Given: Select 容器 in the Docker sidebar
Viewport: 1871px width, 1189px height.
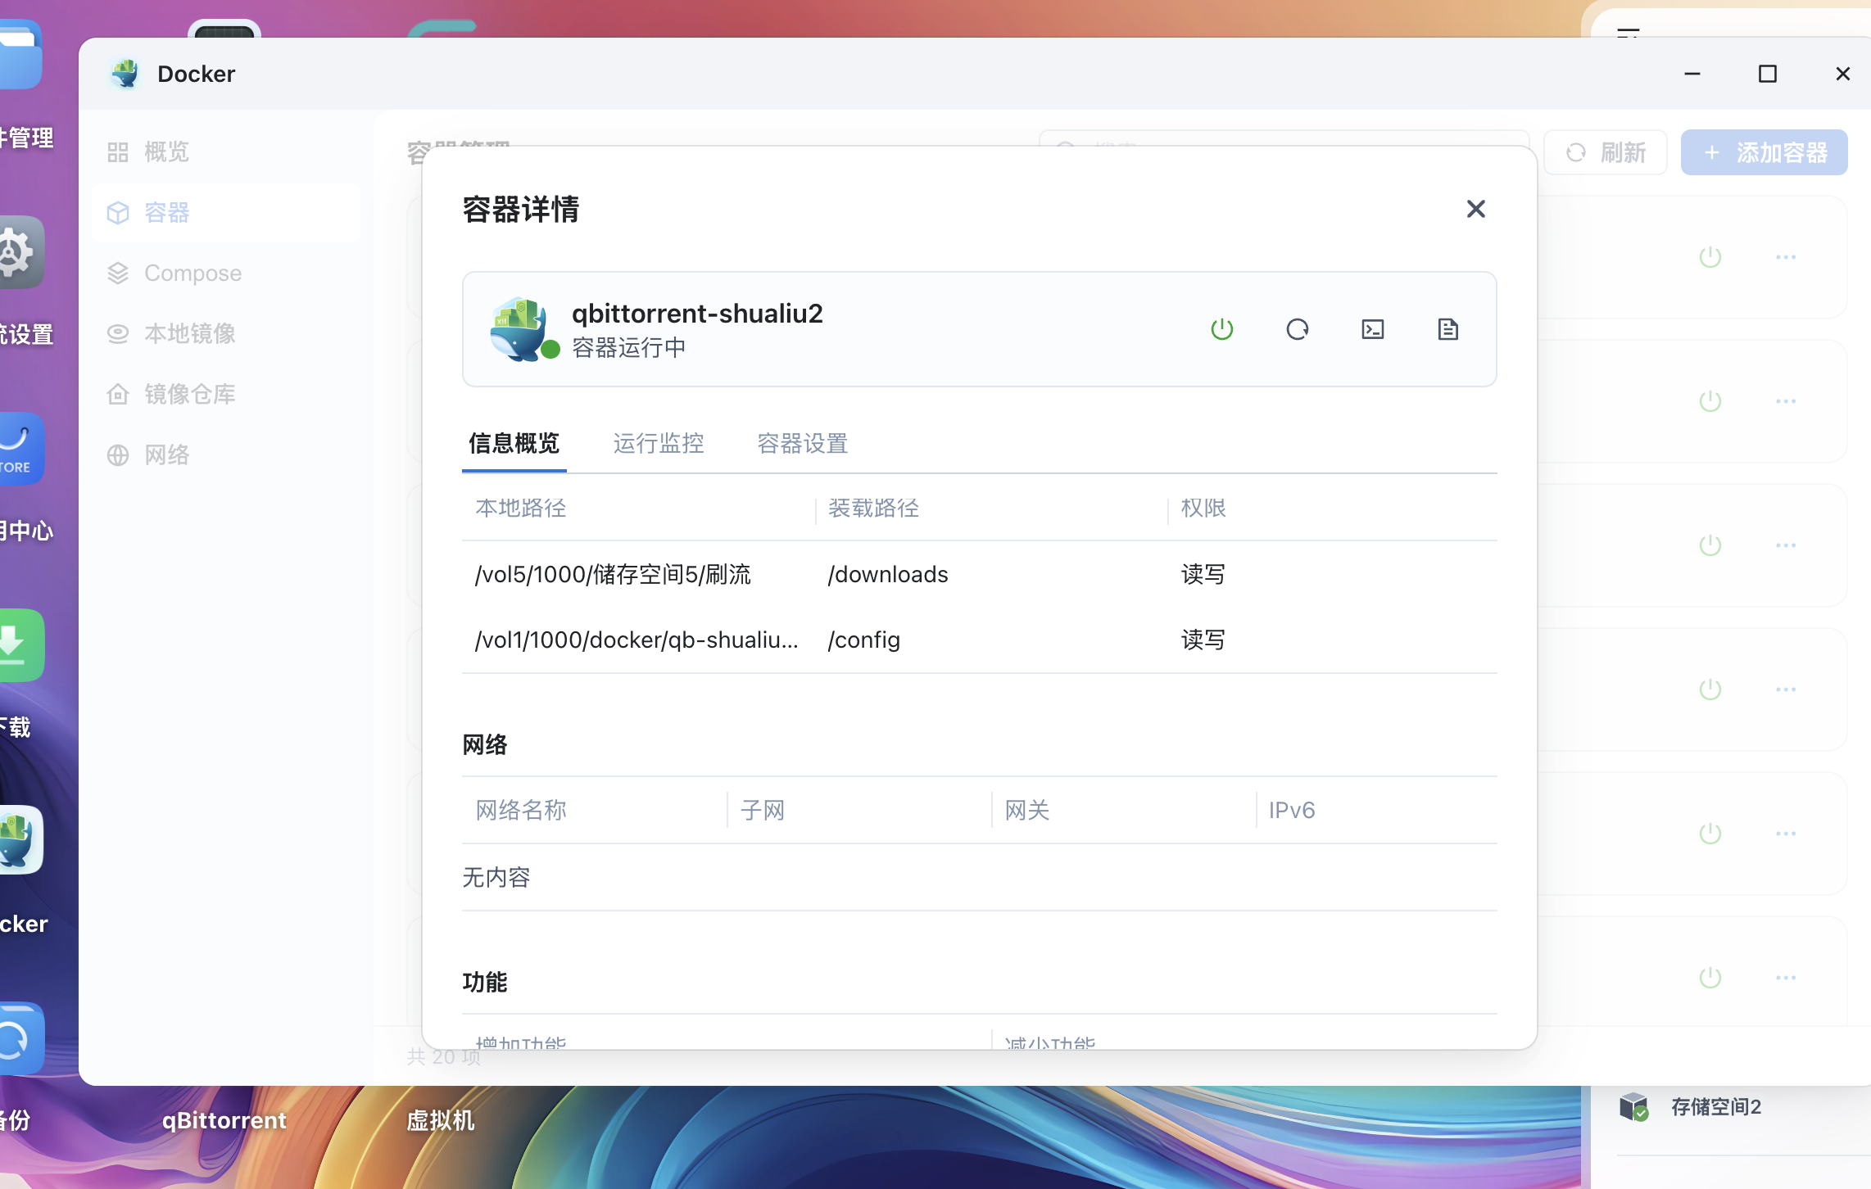Looking at the screenshot, I should tap(226, 213).
